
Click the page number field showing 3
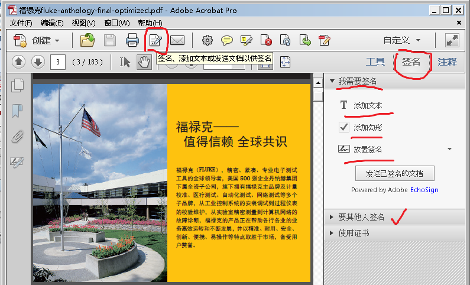tap(58, 62)
